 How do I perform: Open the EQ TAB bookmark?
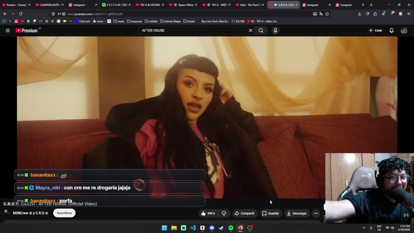pyautogui.click(x=238, y=21)
